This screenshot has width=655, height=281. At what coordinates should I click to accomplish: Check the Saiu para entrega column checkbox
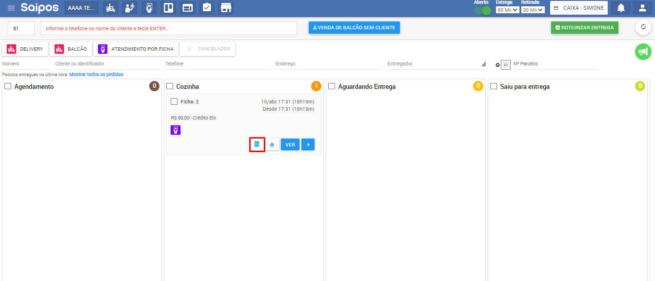[x=494, y=86]
